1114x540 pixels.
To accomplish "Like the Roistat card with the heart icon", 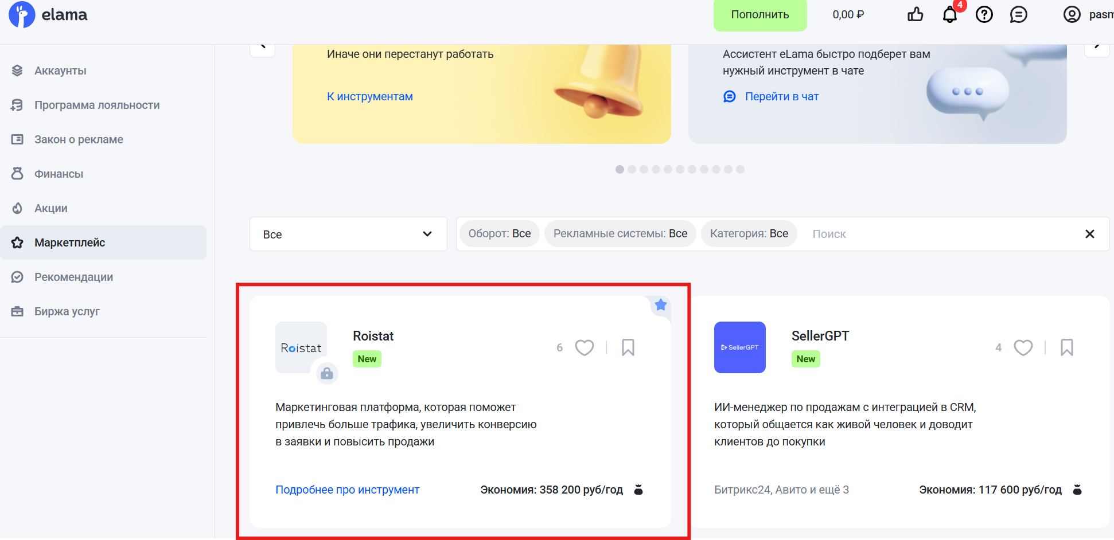I will click(x=585, y=347).
